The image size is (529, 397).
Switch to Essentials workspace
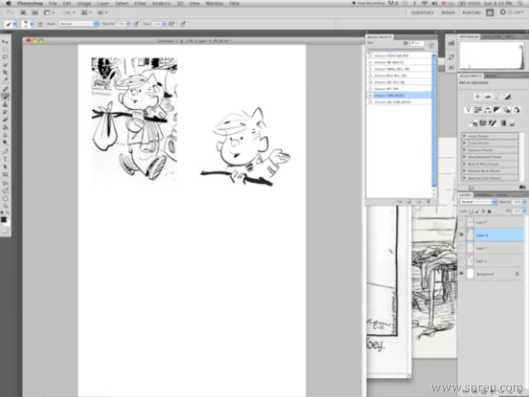pyautogui.click(x=422, y=13)
